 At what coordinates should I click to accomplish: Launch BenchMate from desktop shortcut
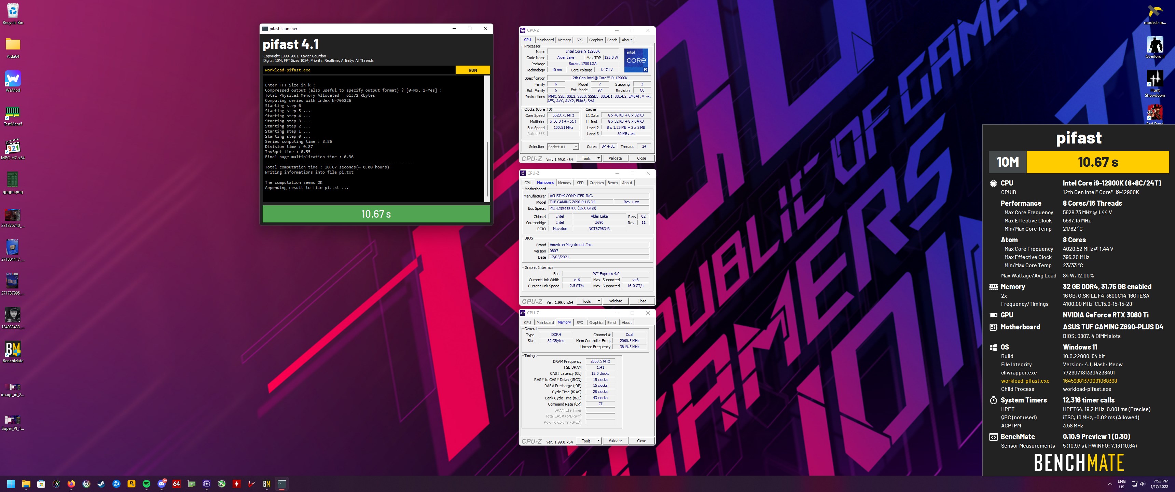pyautogui.click(x=13, y=352)
